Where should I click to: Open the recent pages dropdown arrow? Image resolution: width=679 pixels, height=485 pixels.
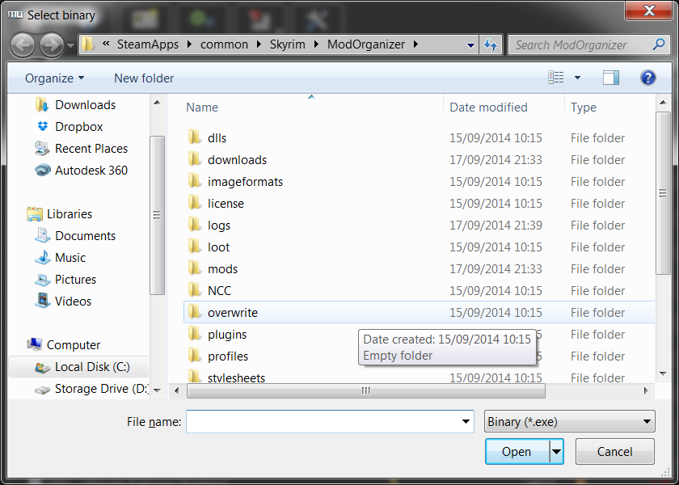point(70,45)
